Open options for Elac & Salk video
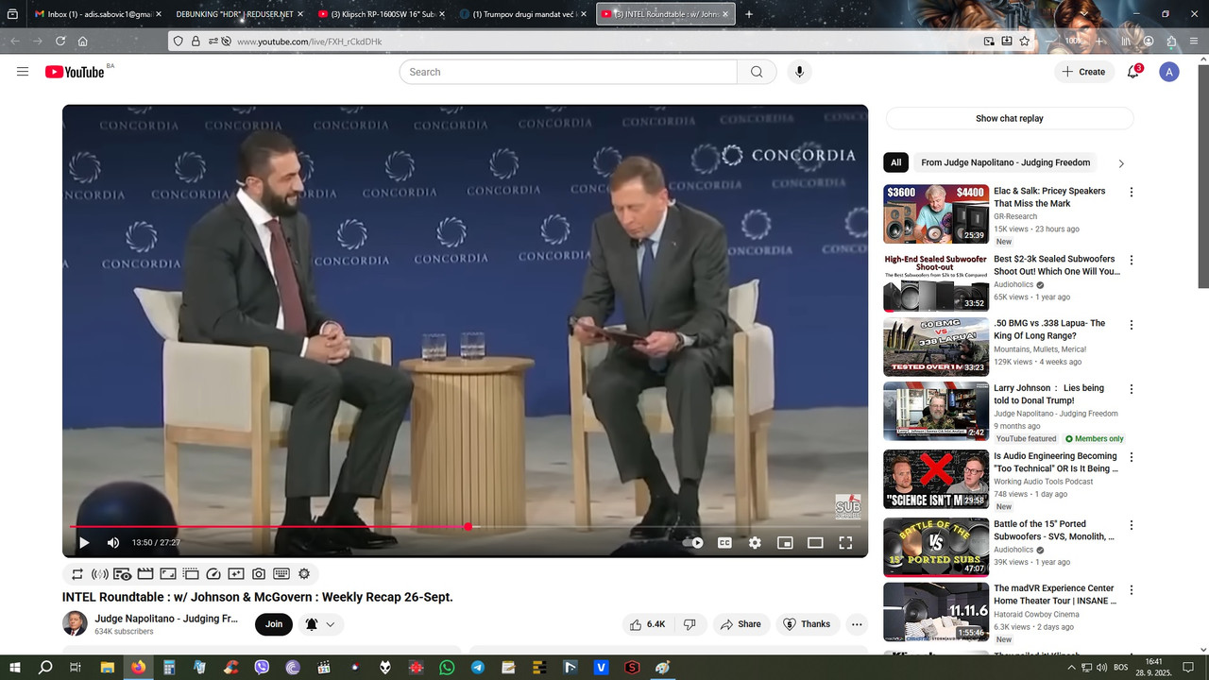Viewport: 1209px width, 680px height. coord(1132,192)
